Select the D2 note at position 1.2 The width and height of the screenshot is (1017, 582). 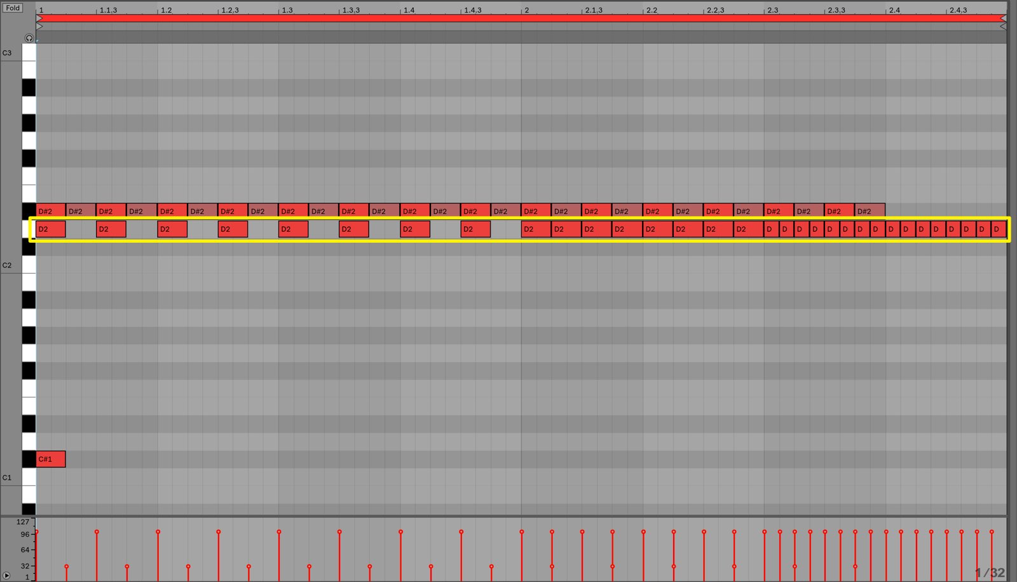(172, 229)
